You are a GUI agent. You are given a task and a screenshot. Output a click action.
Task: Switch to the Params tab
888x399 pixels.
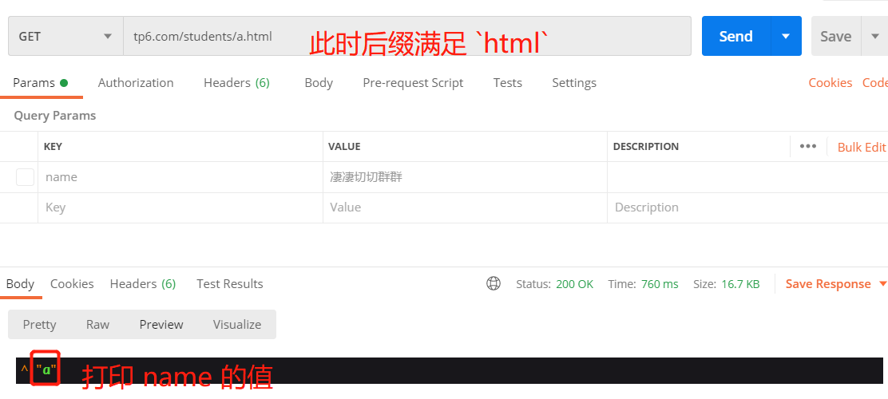[41, 83]
